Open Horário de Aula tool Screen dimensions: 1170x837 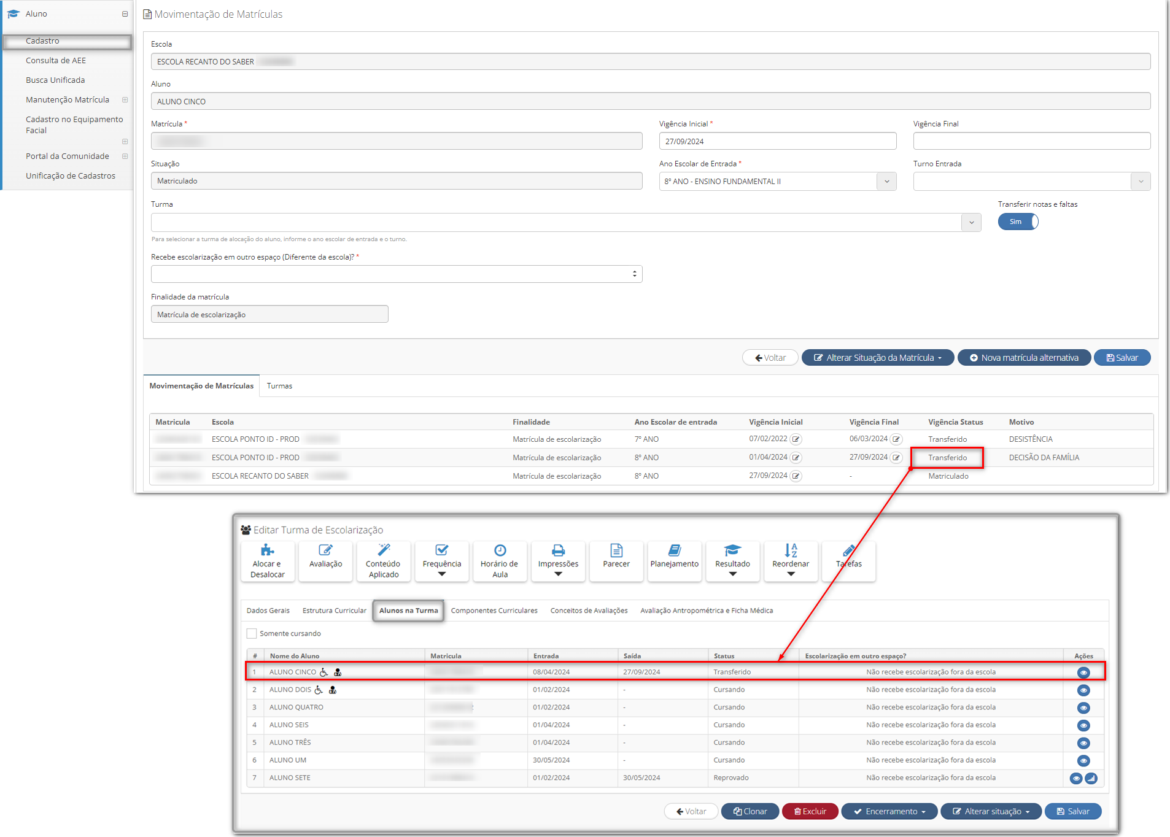click(500, 561)
